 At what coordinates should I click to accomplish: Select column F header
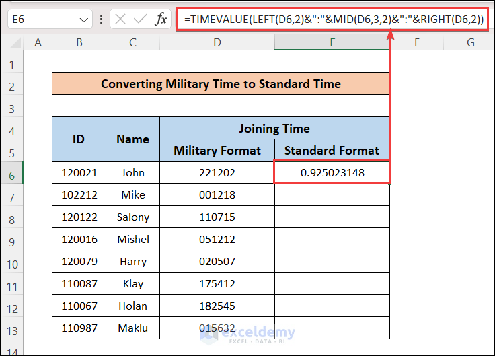[x=417, y=42]
